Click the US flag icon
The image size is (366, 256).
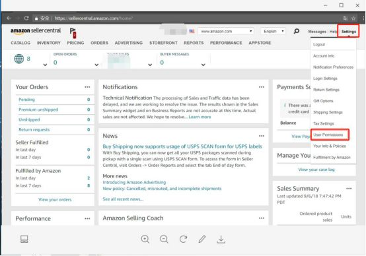pyautogui.click(x=192, y=31)
